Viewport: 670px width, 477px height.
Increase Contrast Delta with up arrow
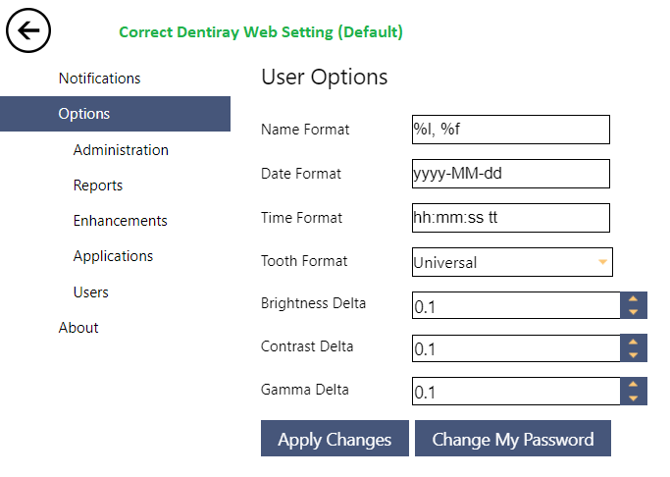click(634, 342)
